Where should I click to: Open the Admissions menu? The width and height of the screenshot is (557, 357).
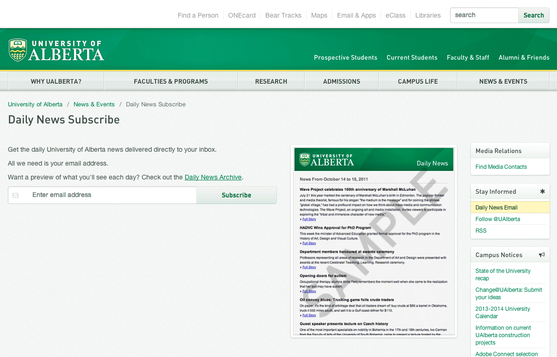pos(342,81)
